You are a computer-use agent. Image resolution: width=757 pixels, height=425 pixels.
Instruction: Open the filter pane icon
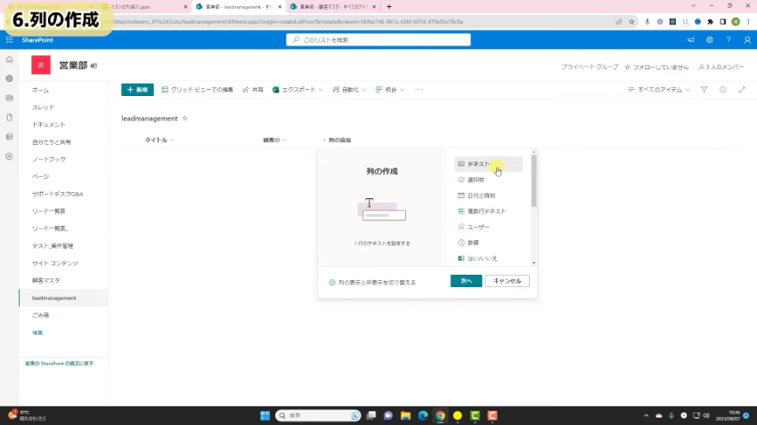704,90
